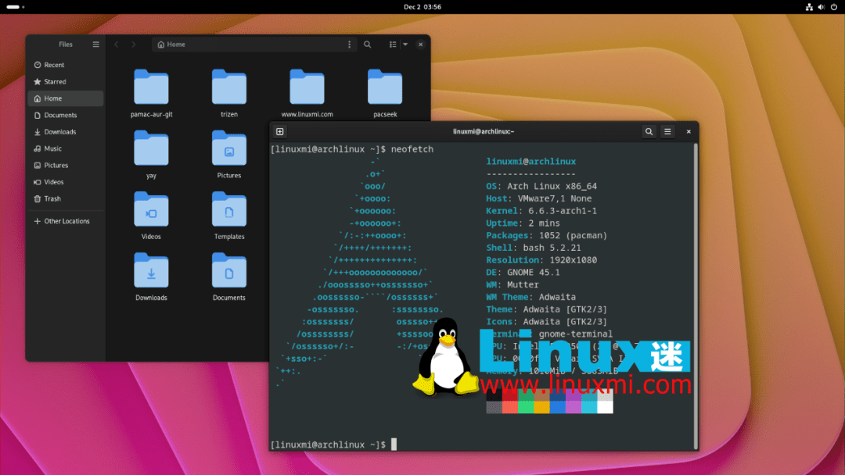This screenshot has height=475, width=845.
Task: Open the view options dropdown arrow in Files
Action: click(x=404, y=45)
